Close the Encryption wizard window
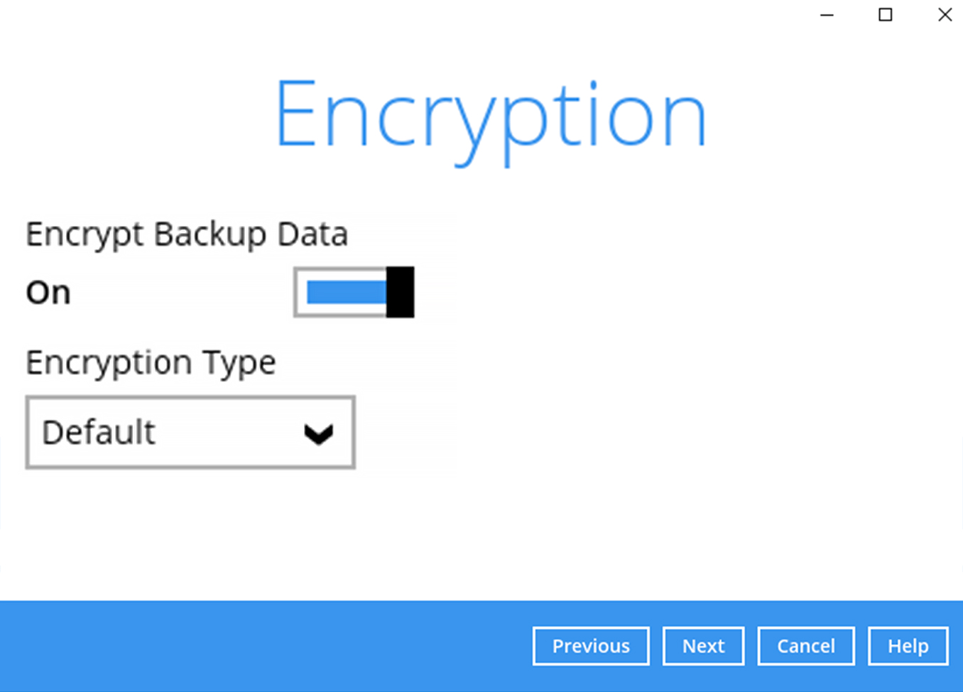The width and height of the screenshot is (963, 692). click(945, 14)
